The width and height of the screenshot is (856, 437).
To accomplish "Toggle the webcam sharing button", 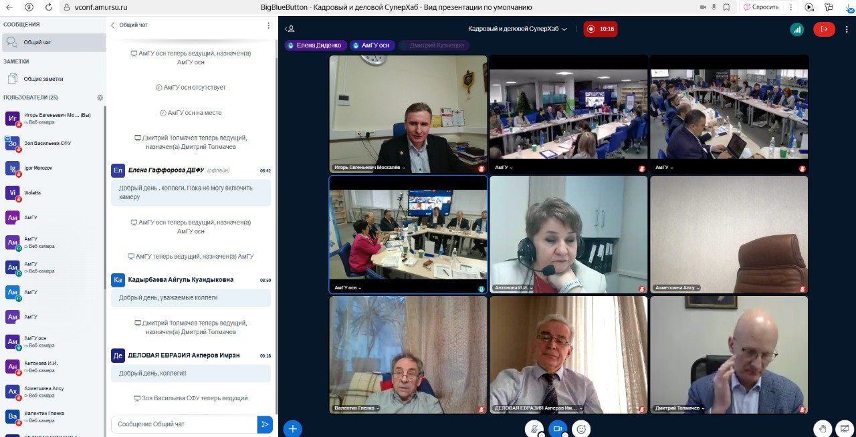I will (558, 428).
